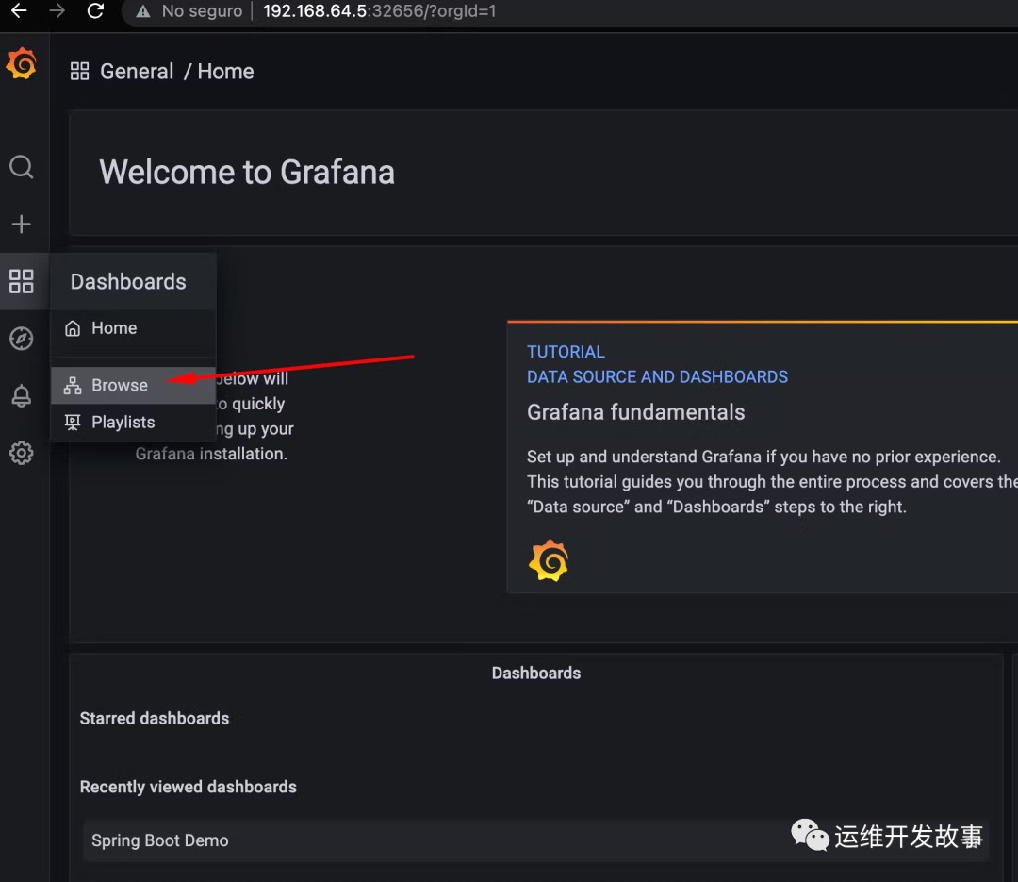This screenshot has width=1018, height=882.
Task: Click the Grafana logo in the sidebar
Action: (21, 64)
